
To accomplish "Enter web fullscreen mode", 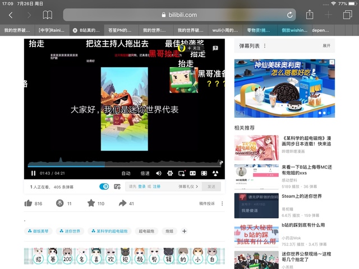I will pos(204,173).
